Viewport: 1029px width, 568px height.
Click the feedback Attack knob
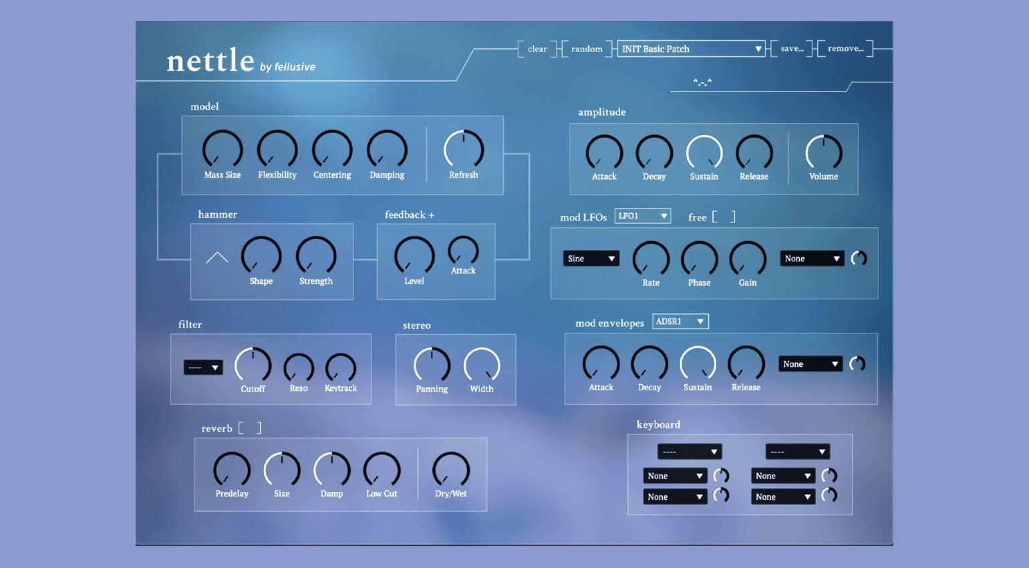pos(463,251)
